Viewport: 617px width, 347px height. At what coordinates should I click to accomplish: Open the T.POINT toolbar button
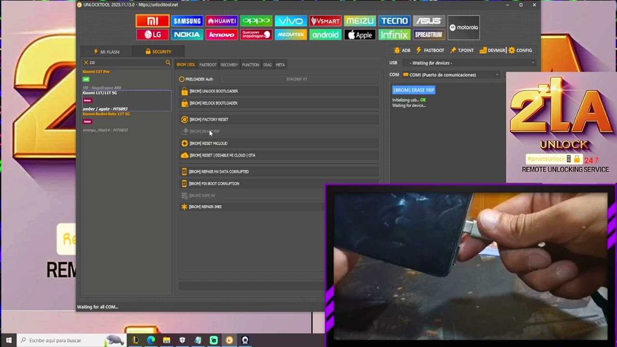click(x=462, y=50)
